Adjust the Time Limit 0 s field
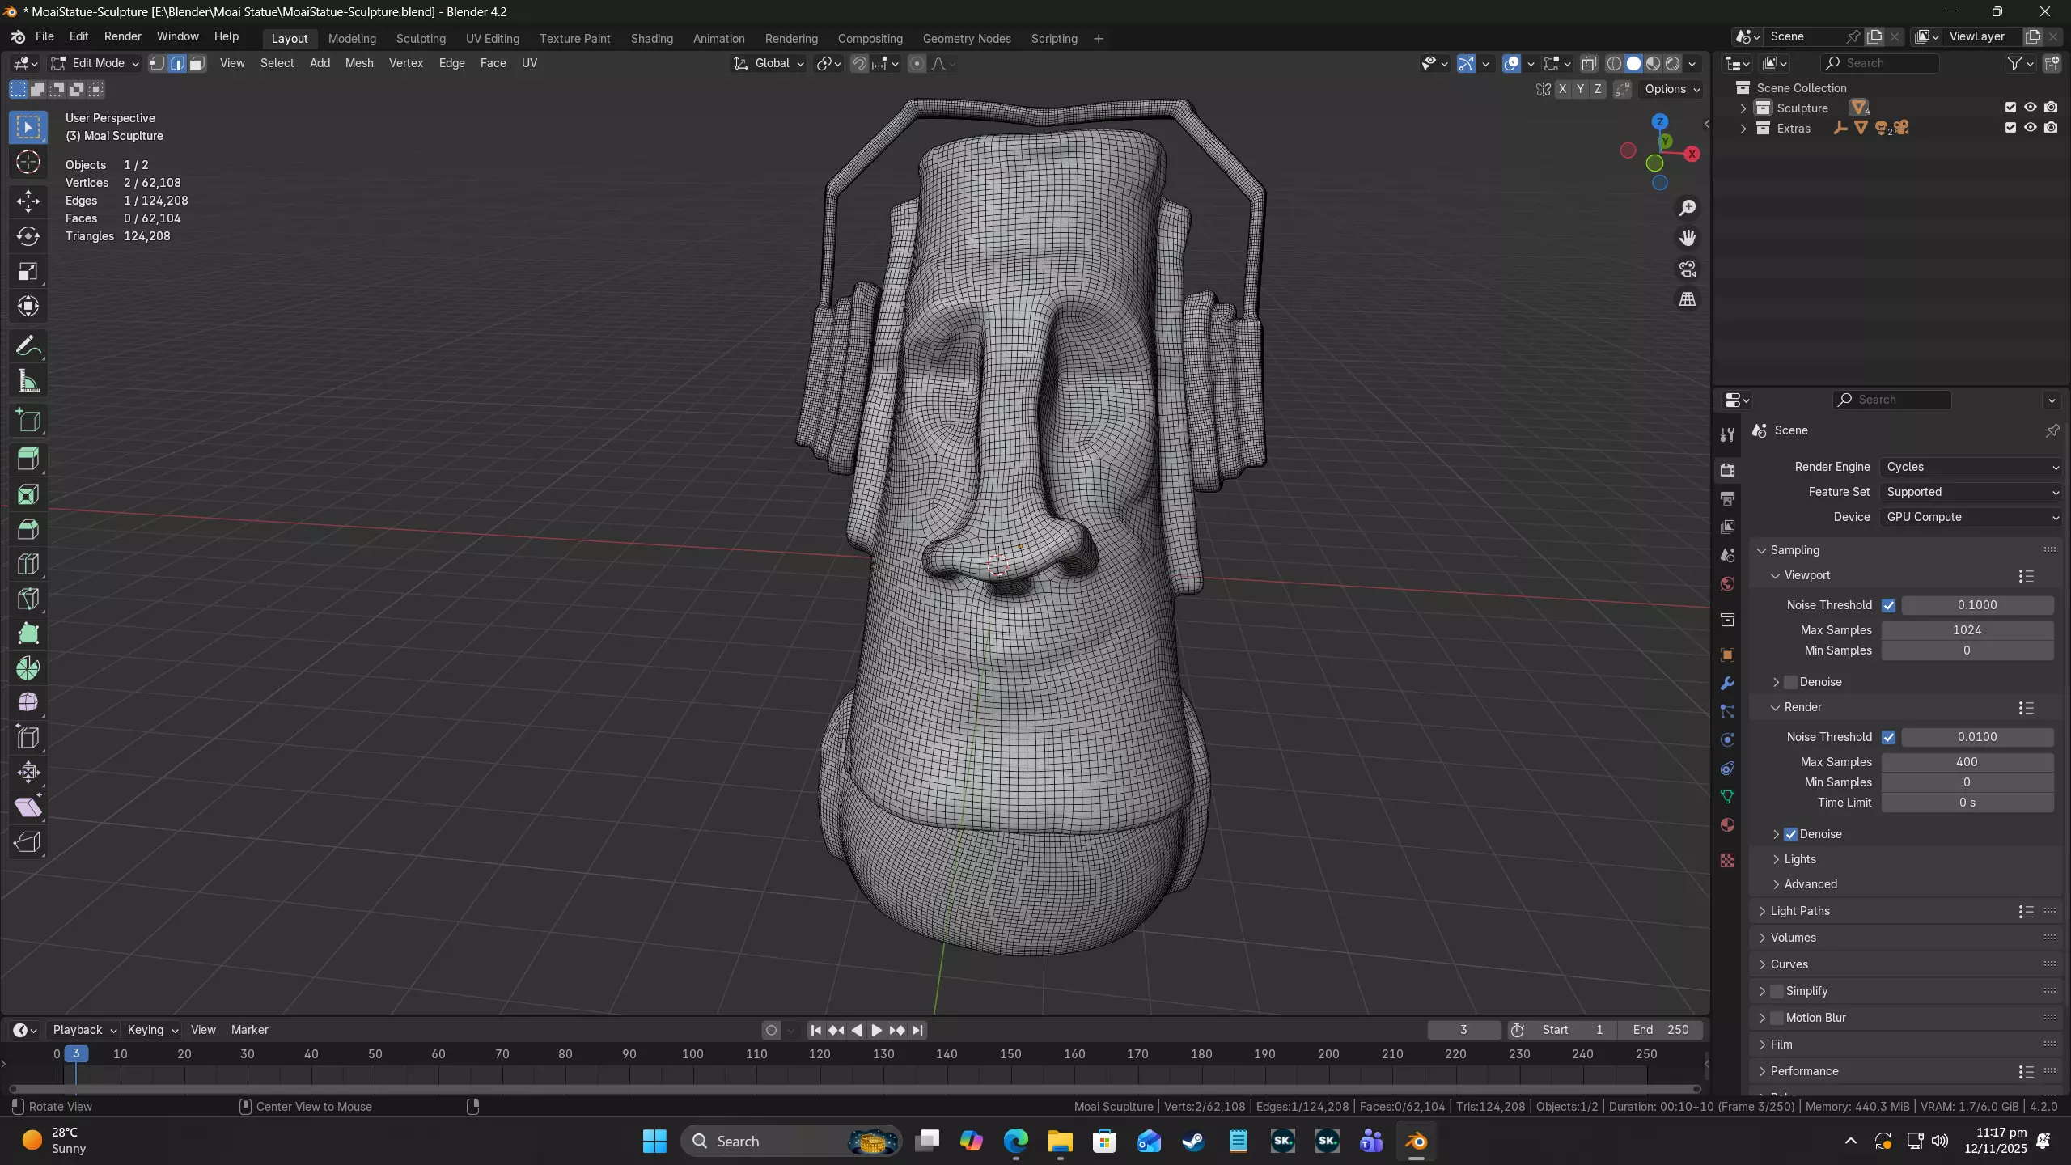The image size is (2071, 1165). click(1967, 803)
